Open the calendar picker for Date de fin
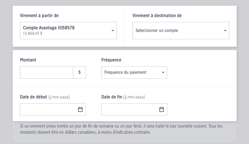 (161, 109)
